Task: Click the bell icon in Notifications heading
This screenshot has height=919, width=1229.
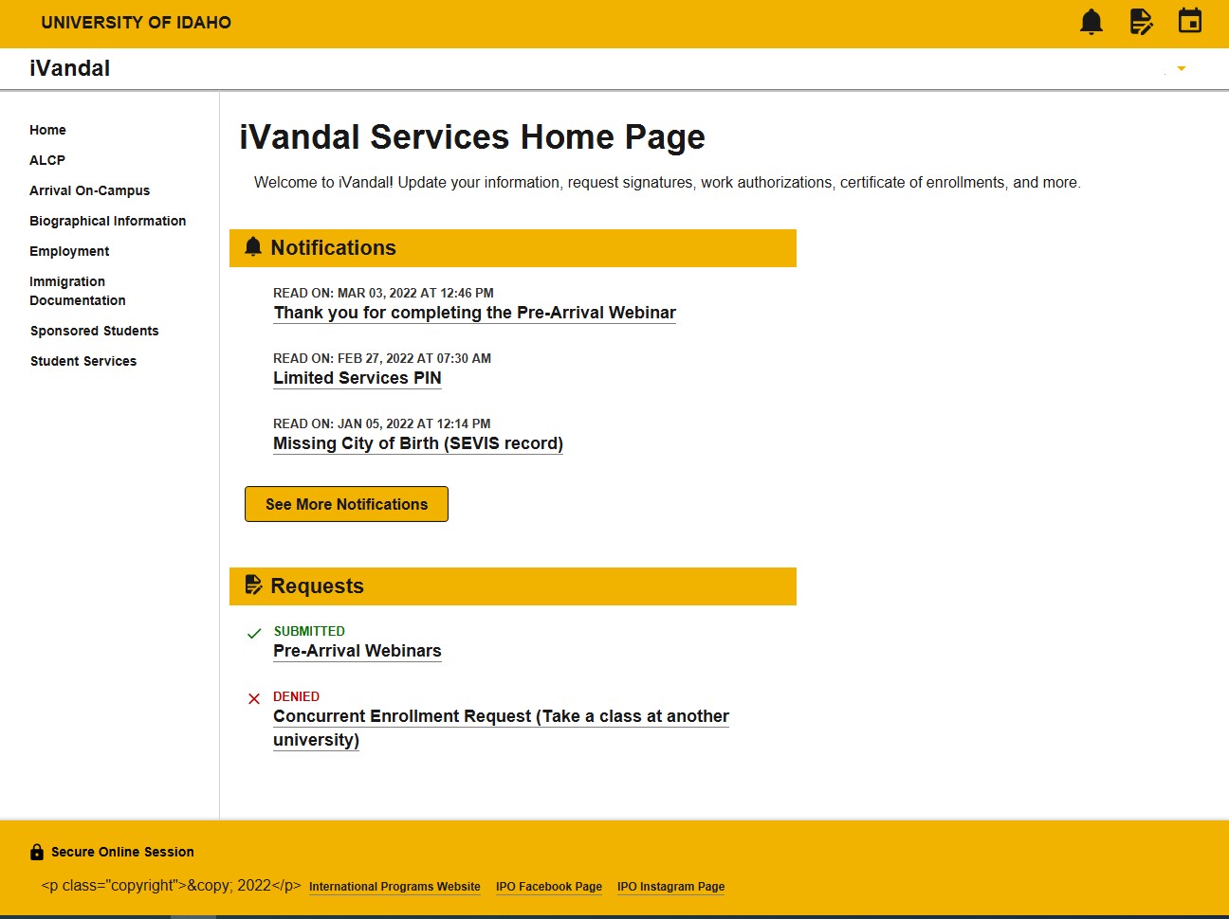Action: tap(253, 247)
